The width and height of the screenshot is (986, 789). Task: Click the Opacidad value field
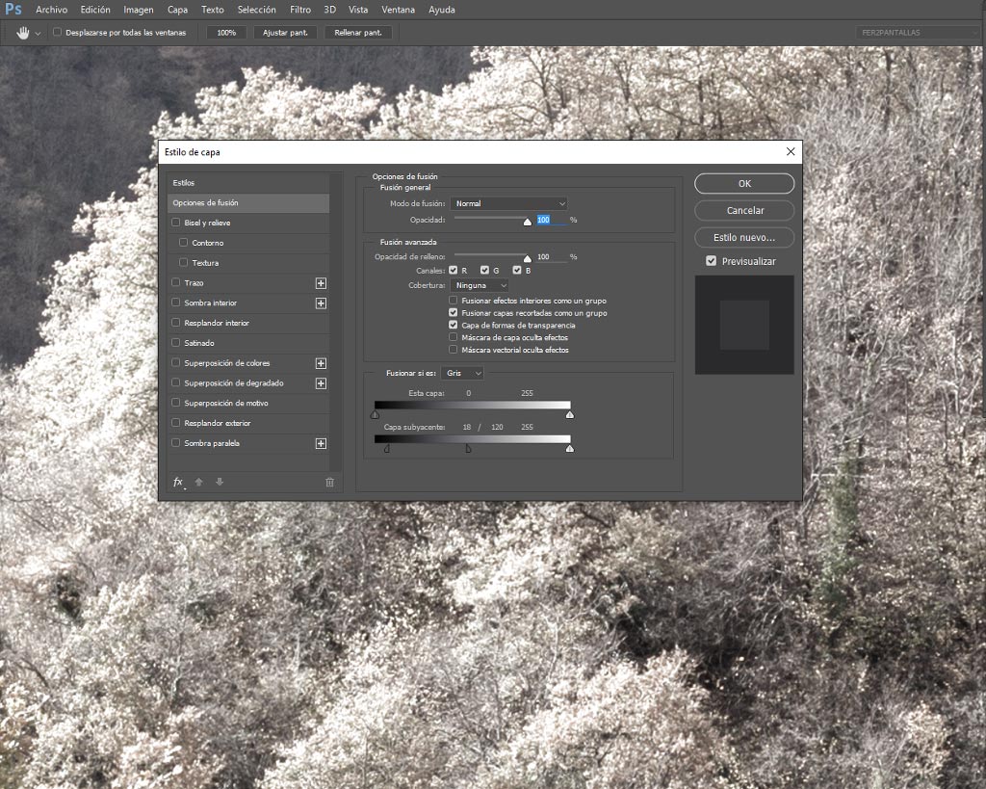pyautogui.click(x=551, y=220)
